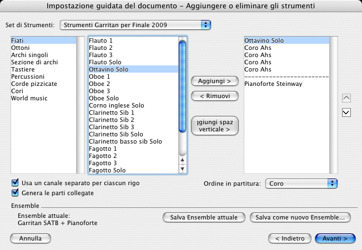
Task: Uncheck Genera le parti collegate
Action: (x=15, y=193)
